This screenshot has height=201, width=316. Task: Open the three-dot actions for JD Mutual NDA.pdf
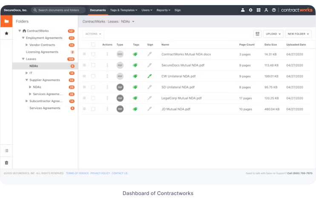[107, 109]
